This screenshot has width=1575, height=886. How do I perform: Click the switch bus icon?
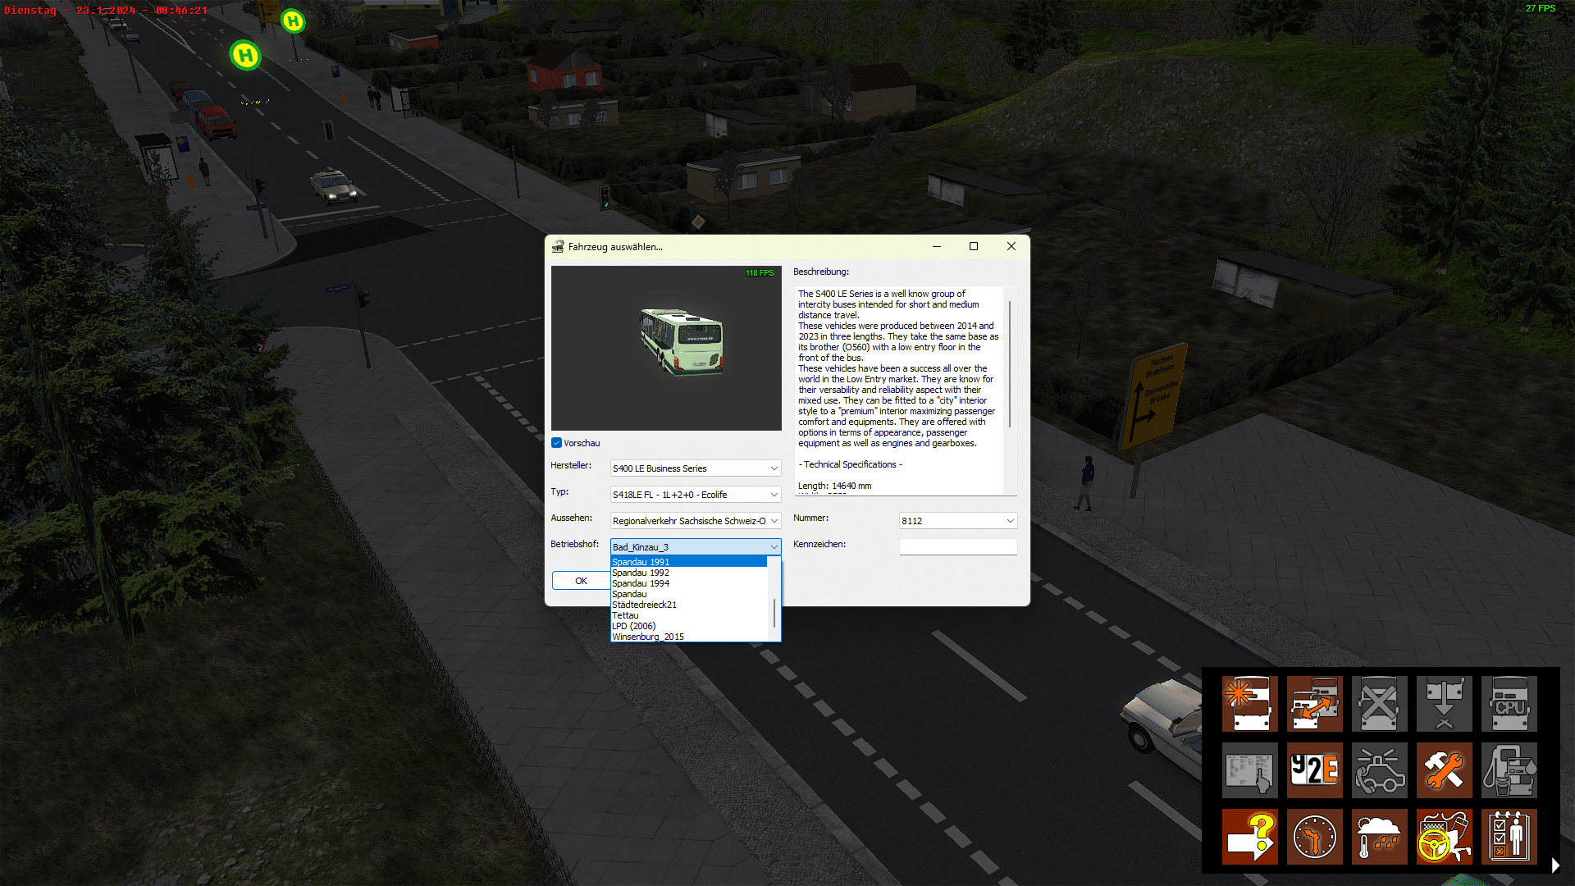pos(1314,703)
